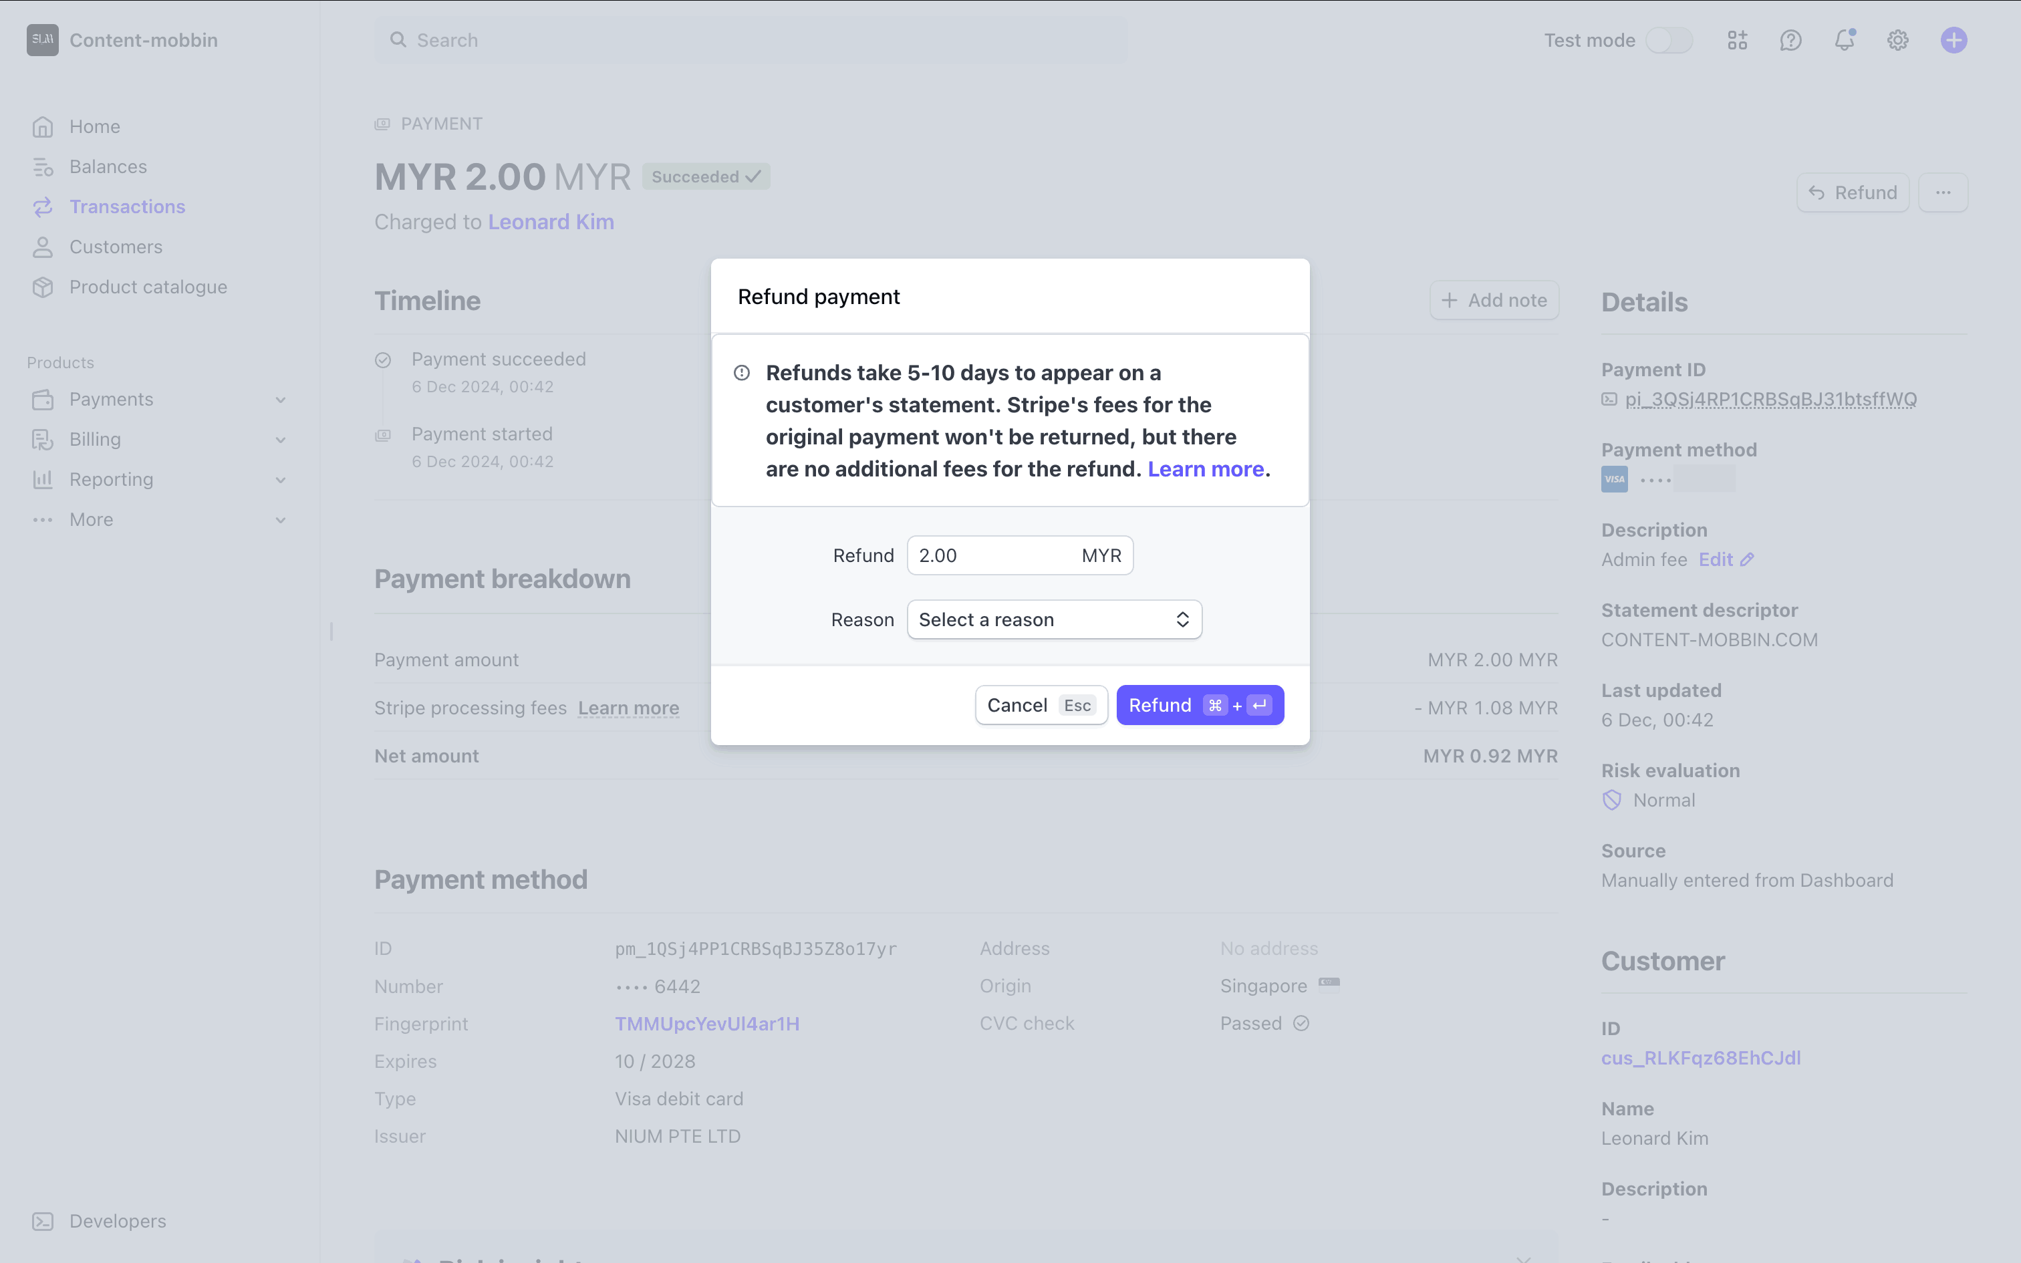2021x1263 pixels.
Task: Click the Content-mobbin account logo
Action: pyautogui.click(x=43, y=40)
